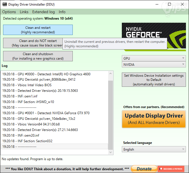Select log line Driver Version 20.19.15.5063
Screen dimensions: 189x173
(x=54, y=90)
